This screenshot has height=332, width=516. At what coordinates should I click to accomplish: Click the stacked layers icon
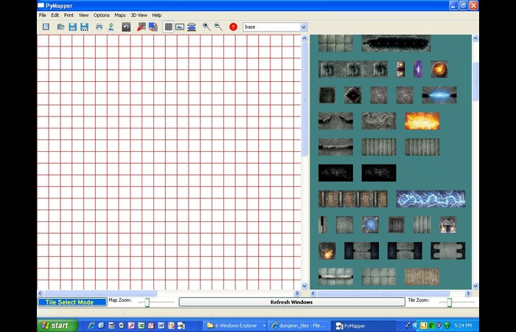192,27
